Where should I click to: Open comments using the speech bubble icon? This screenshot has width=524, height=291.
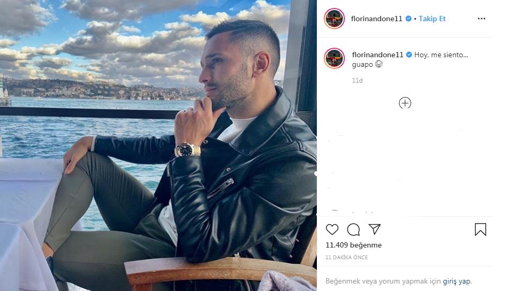[x=353, y=230]
